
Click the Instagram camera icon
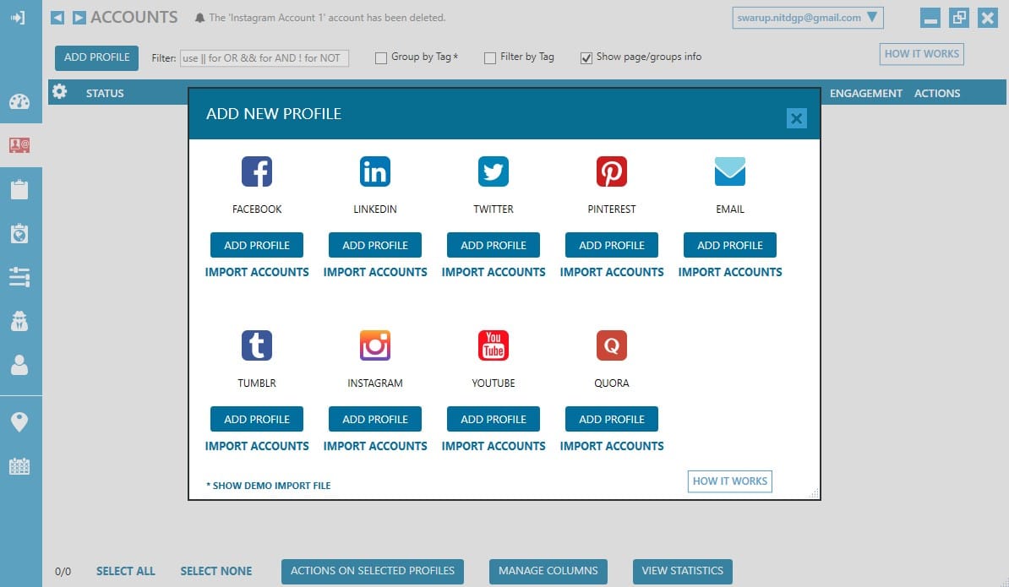(375, 345)
